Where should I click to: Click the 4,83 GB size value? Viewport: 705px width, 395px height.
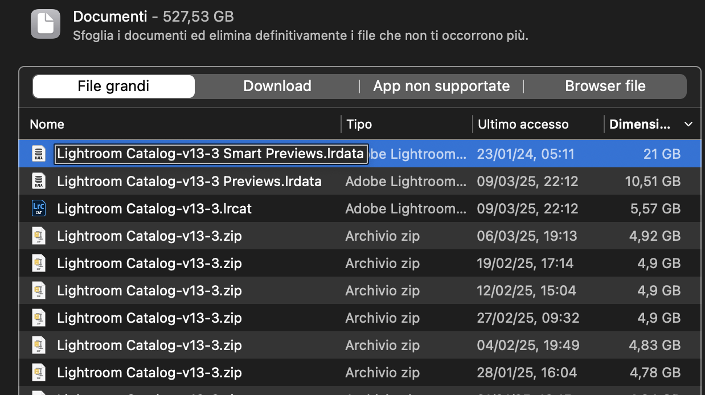pyautogui.click(x=655, y=345)
